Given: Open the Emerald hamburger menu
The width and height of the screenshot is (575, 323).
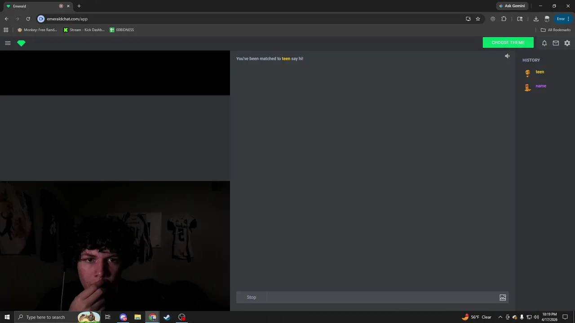Looking at the screenshot, I should click(x=8, y=43).
